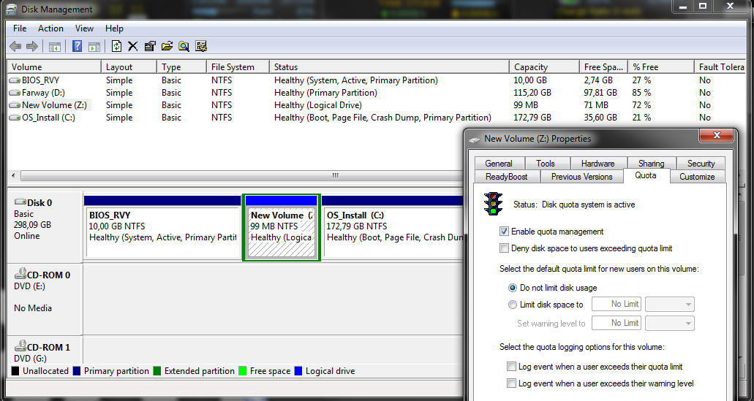Viewport: 754px width, 401px height.
Task: Click the Healthy (Logical Drive) status cell
Action: click(318, 105)
